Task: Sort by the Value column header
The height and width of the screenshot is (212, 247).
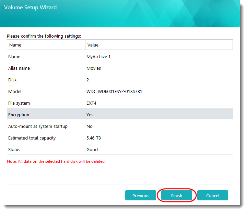Action: pos(93,45)
